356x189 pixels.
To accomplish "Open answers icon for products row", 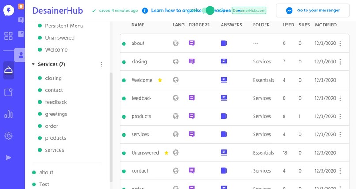I will [x=223, y=116].
